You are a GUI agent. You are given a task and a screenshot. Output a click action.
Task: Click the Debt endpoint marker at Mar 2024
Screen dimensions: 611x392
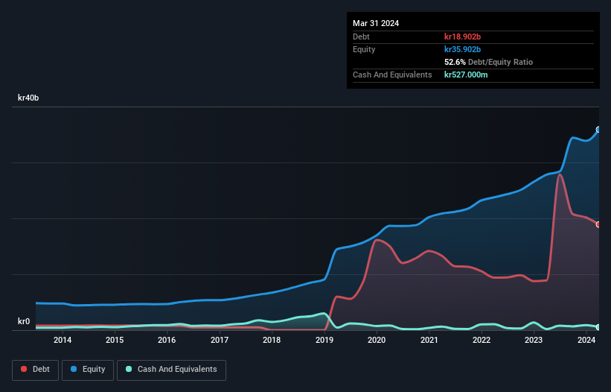(x=598, y=224)
